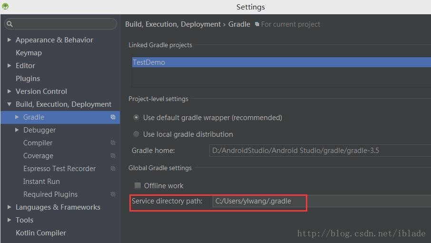The width and height of the screenshot is (431, 243).
Task: Select Use local gradle distribution option
Action: pyautogui.click(x=137, y=134)
